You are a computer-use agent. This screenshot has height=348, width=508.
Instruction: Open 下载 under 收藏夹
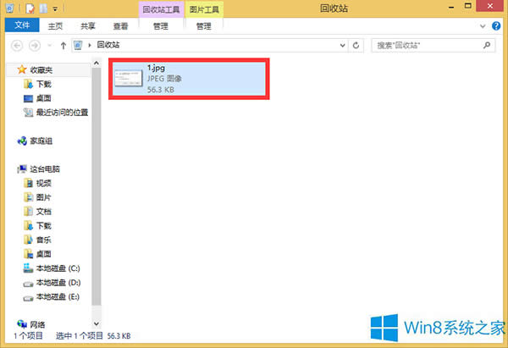(x=43, y=84)
